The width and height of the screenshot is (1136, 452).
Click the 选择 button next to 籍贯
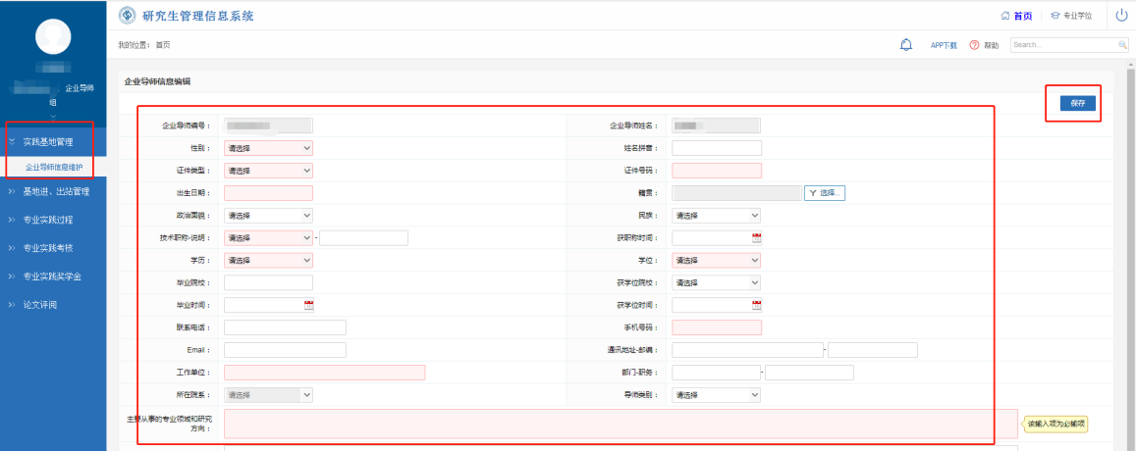825,193
